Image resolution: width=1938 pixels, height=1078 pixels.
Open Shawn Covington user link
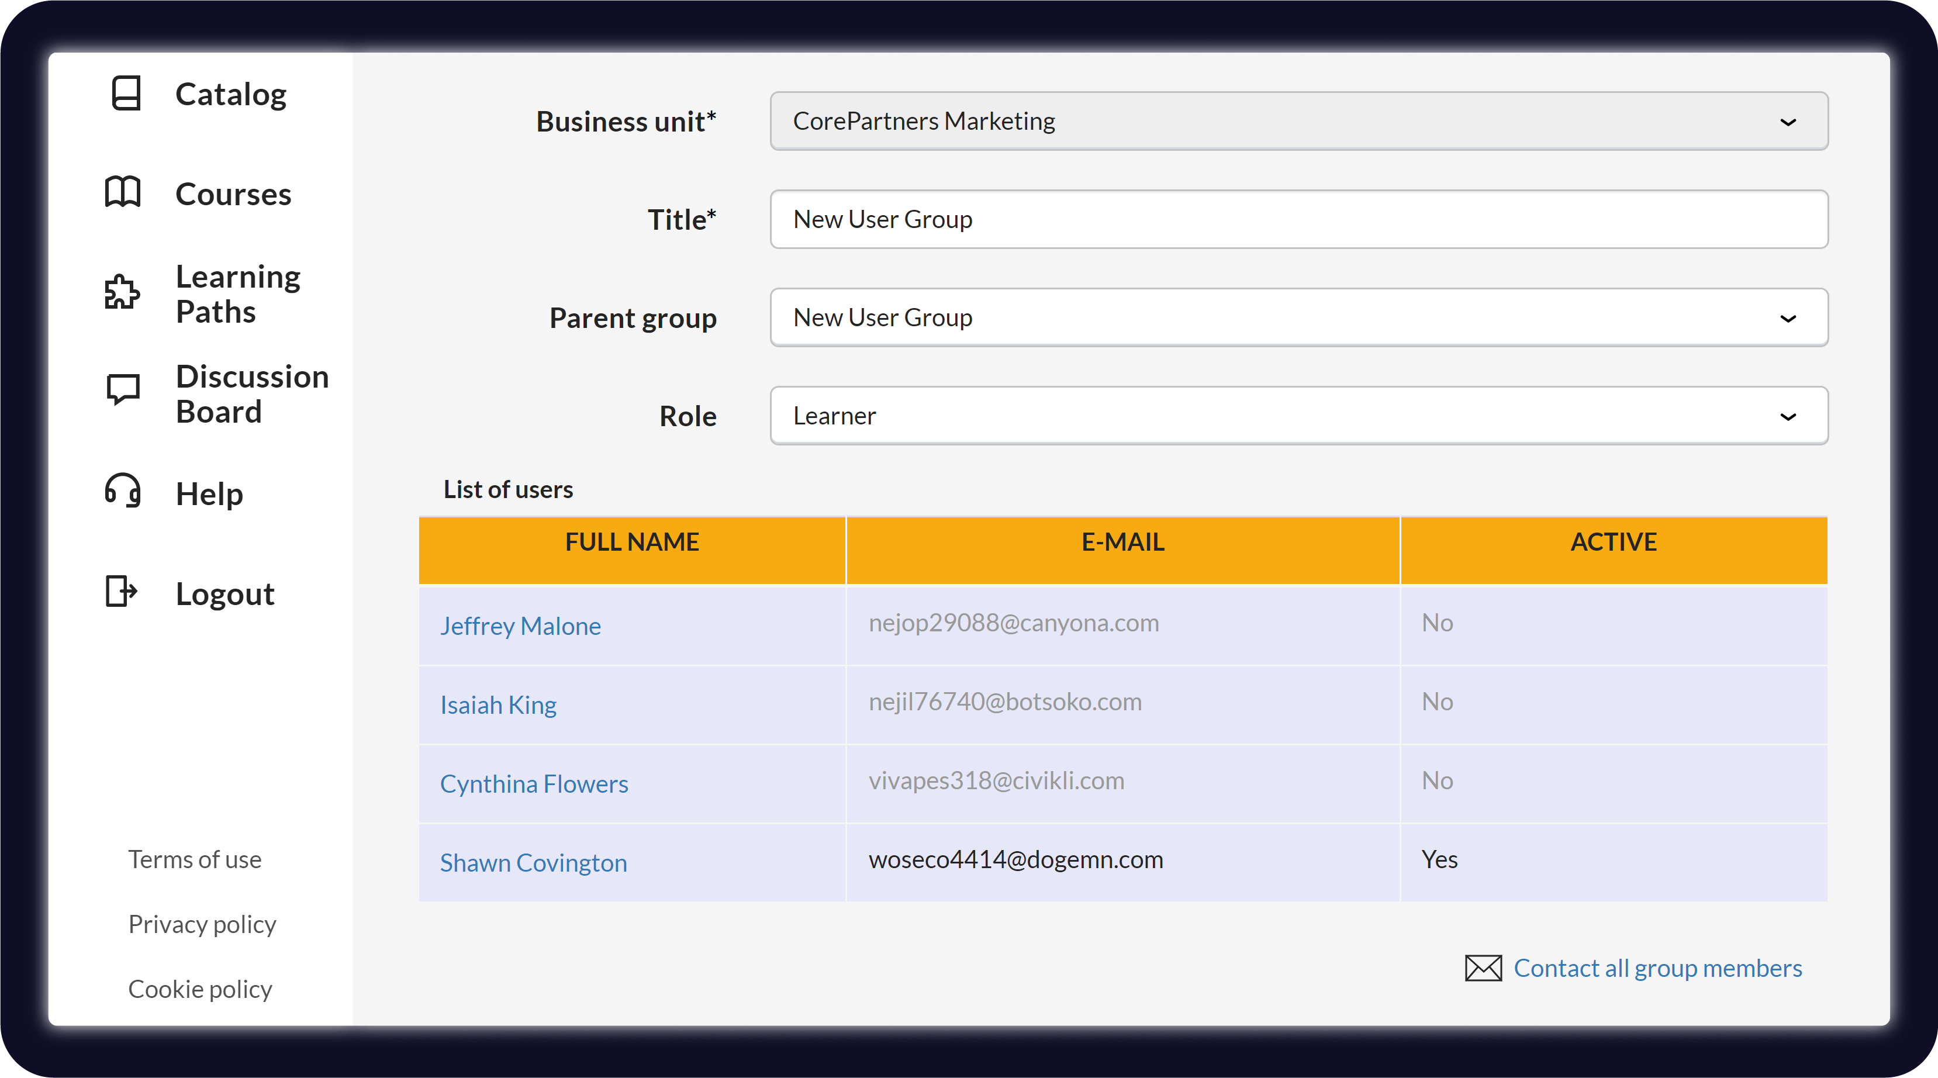[533, 863]
